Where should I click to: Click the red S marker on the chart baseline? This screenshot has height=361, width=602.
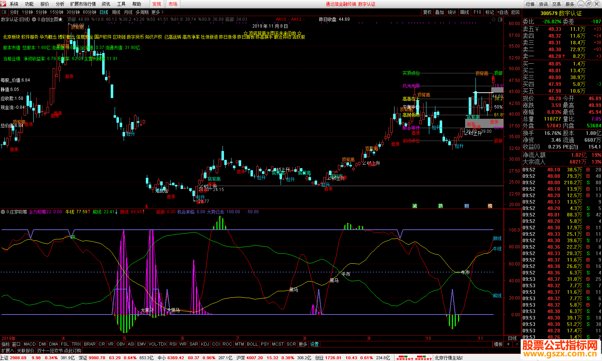(146, 206)
